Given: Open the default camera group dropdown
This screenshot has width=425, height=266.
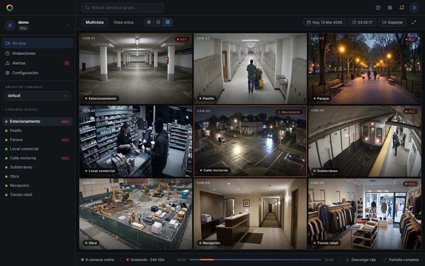Looking at the screenshot, I should coord(37,96).
